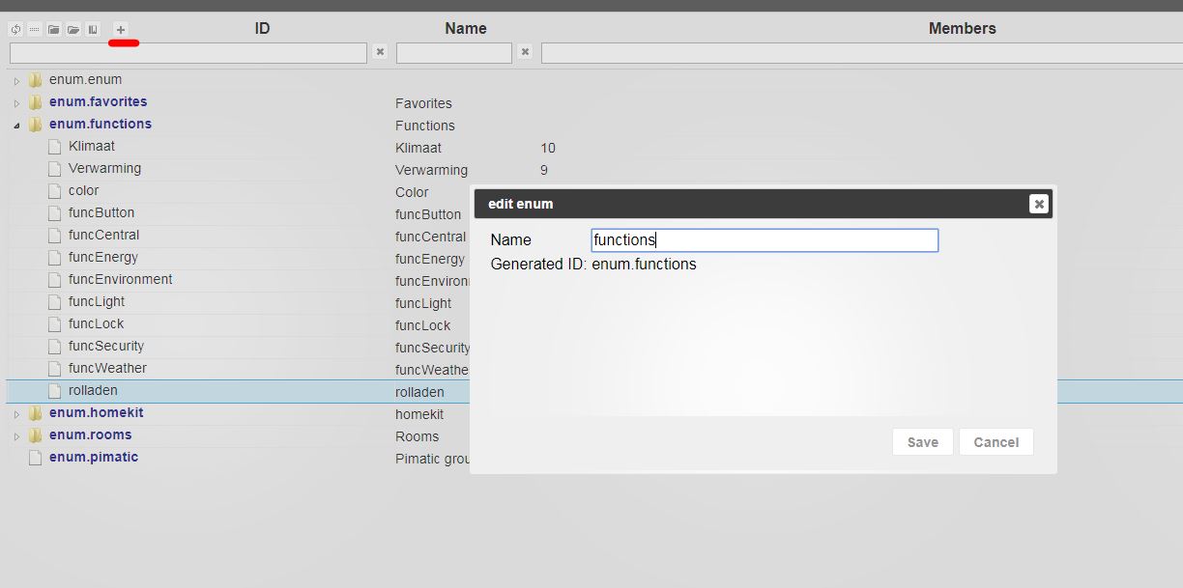Screen dimensions: 1183x588
Task: Click the Klimaat file icon
Action: 55,147
